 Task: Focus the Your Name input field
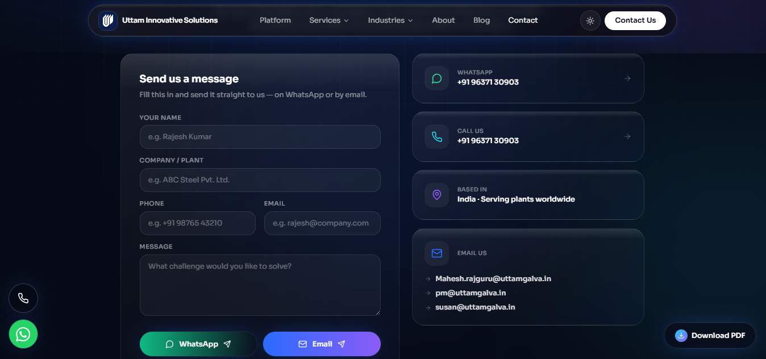[x=260, y=137]
